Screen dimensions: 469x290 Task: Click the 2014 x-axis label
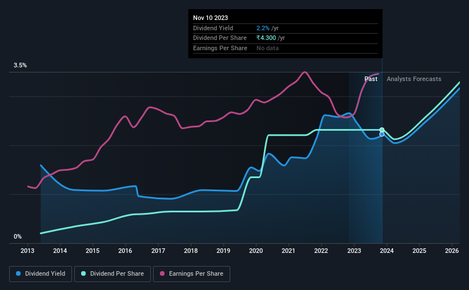pos(60,251)
